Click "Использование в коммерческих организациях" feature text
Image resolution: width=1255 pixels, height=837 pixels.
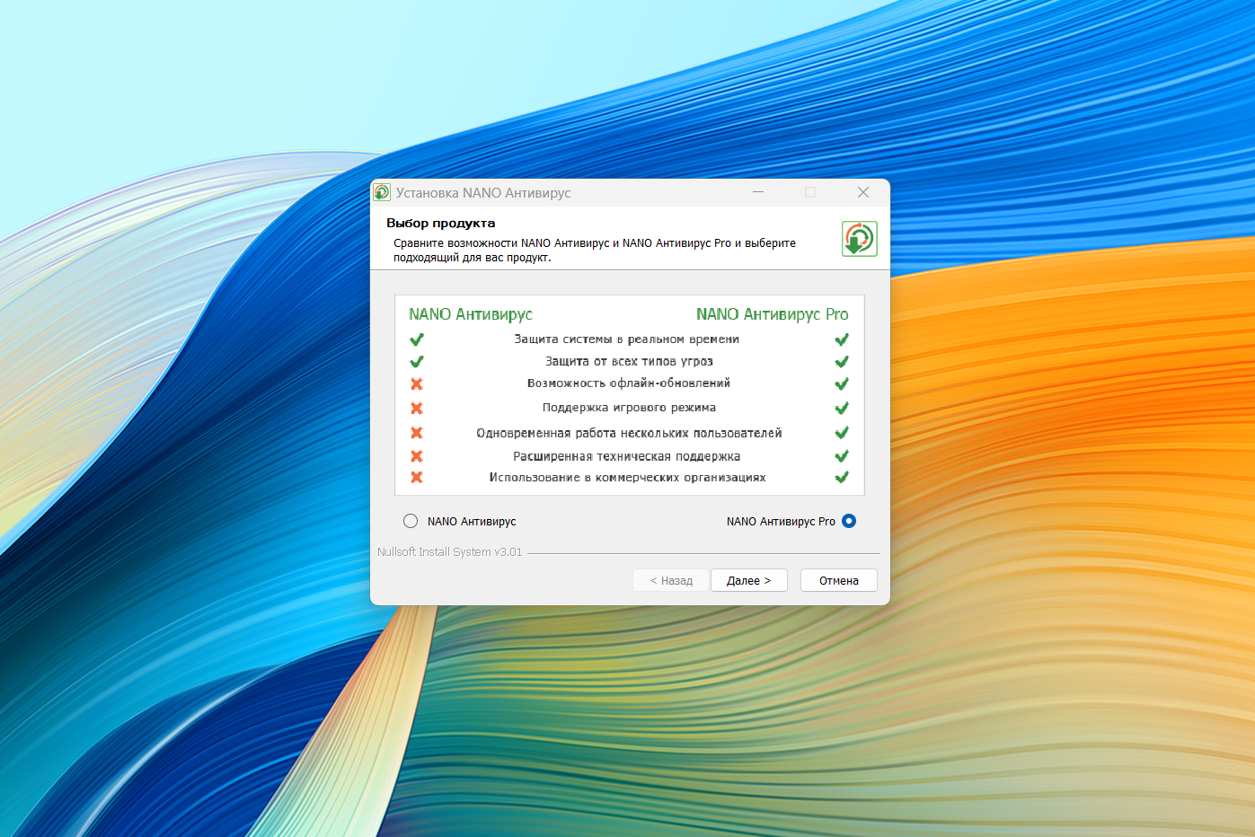[628, 477]
